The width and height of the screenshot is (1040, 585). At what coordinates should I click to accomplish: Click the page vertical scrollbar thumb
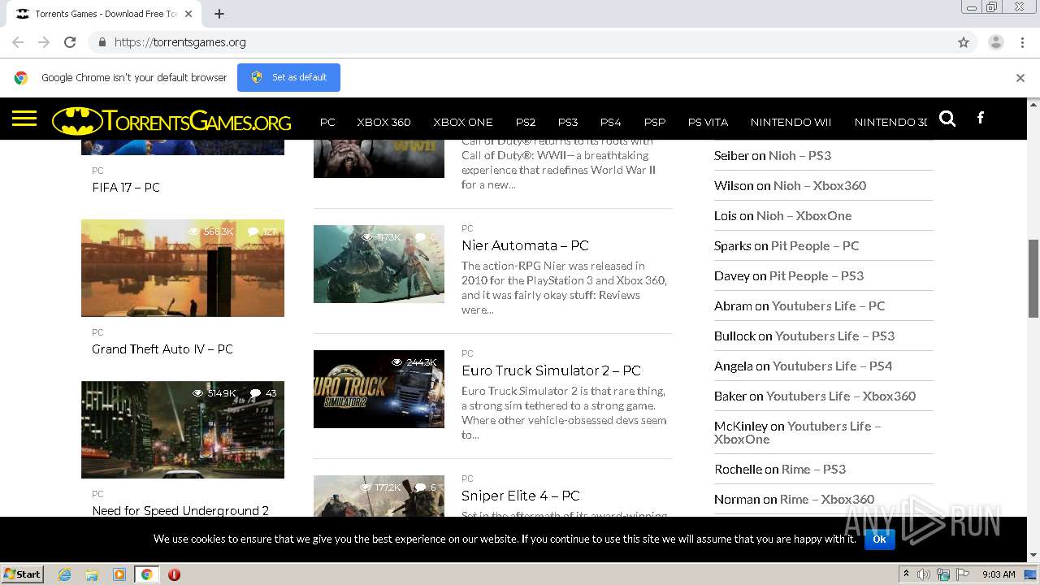click(x=1033, y=278)
